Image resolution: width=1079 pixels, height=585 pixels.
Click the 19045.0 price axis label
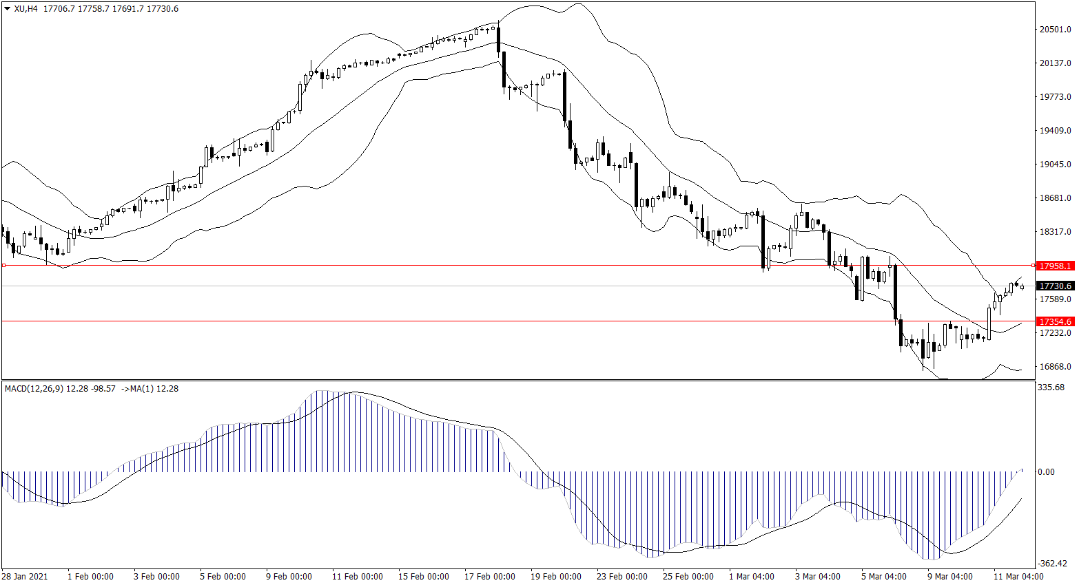coord(1055,164)
